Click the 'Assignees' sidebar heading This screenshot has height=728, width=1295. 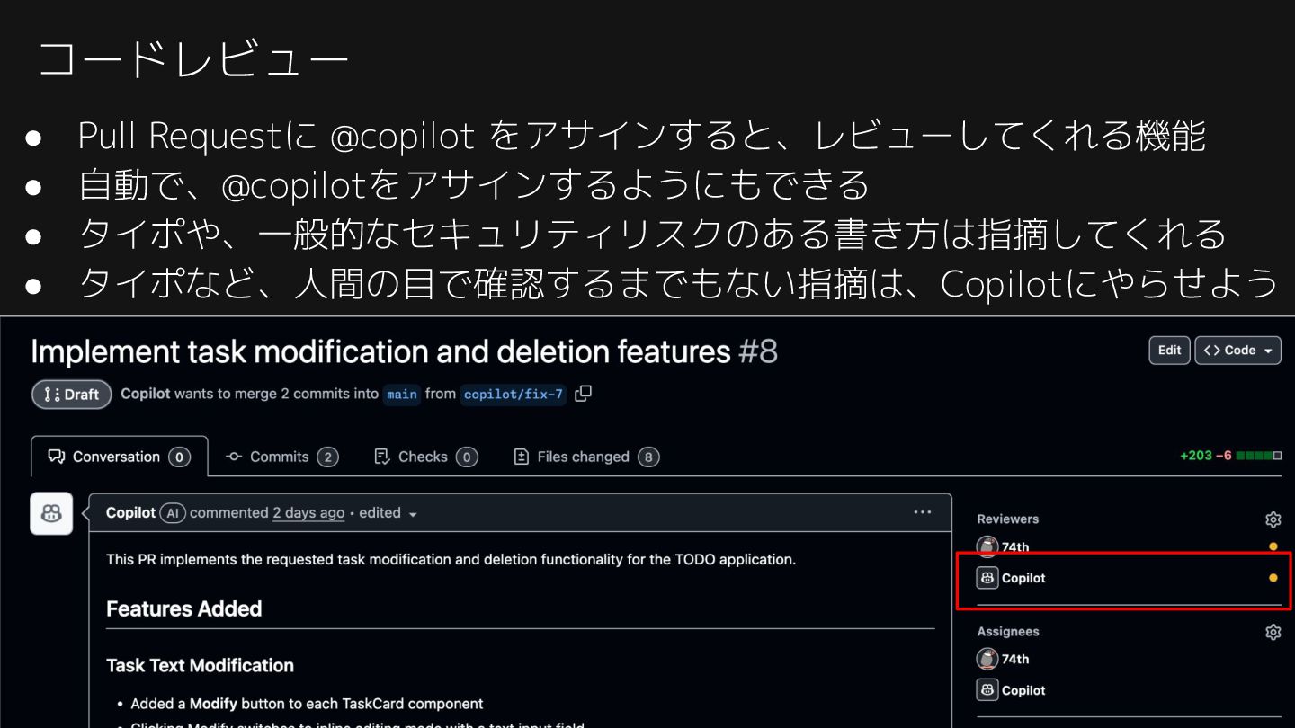click(1008, 632)
